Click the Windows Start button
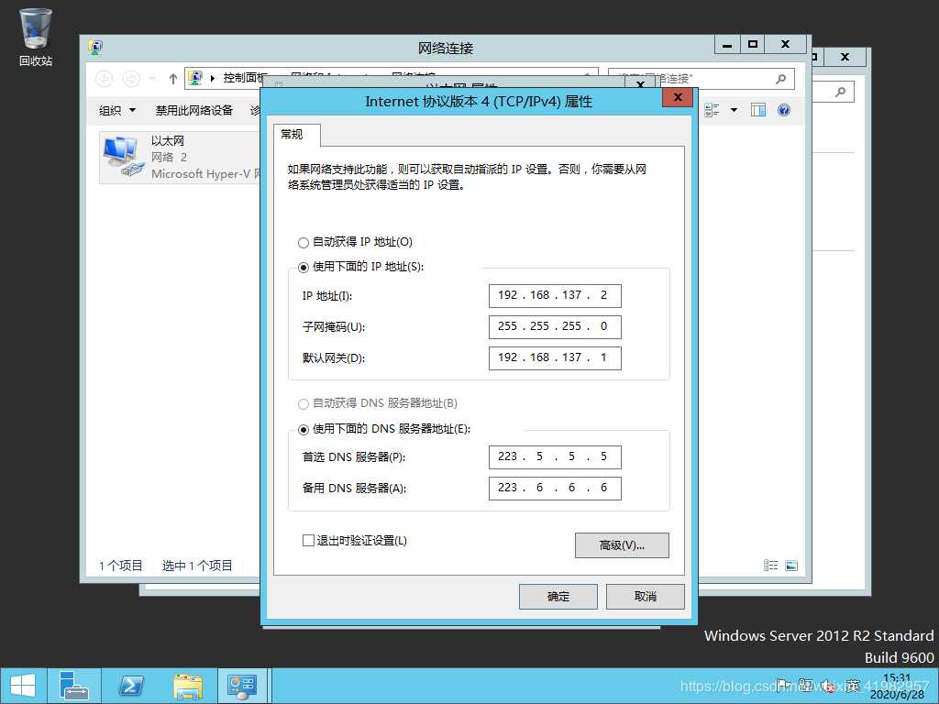The width and height of the screenshot is (939, 704). coord(23,686)
